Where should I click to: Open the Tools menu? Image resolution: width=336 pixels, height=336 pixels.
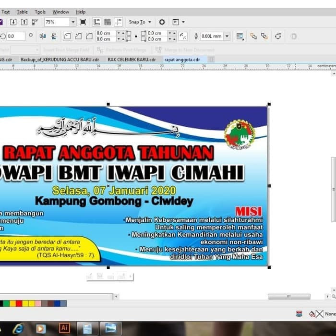click(40, 12)
